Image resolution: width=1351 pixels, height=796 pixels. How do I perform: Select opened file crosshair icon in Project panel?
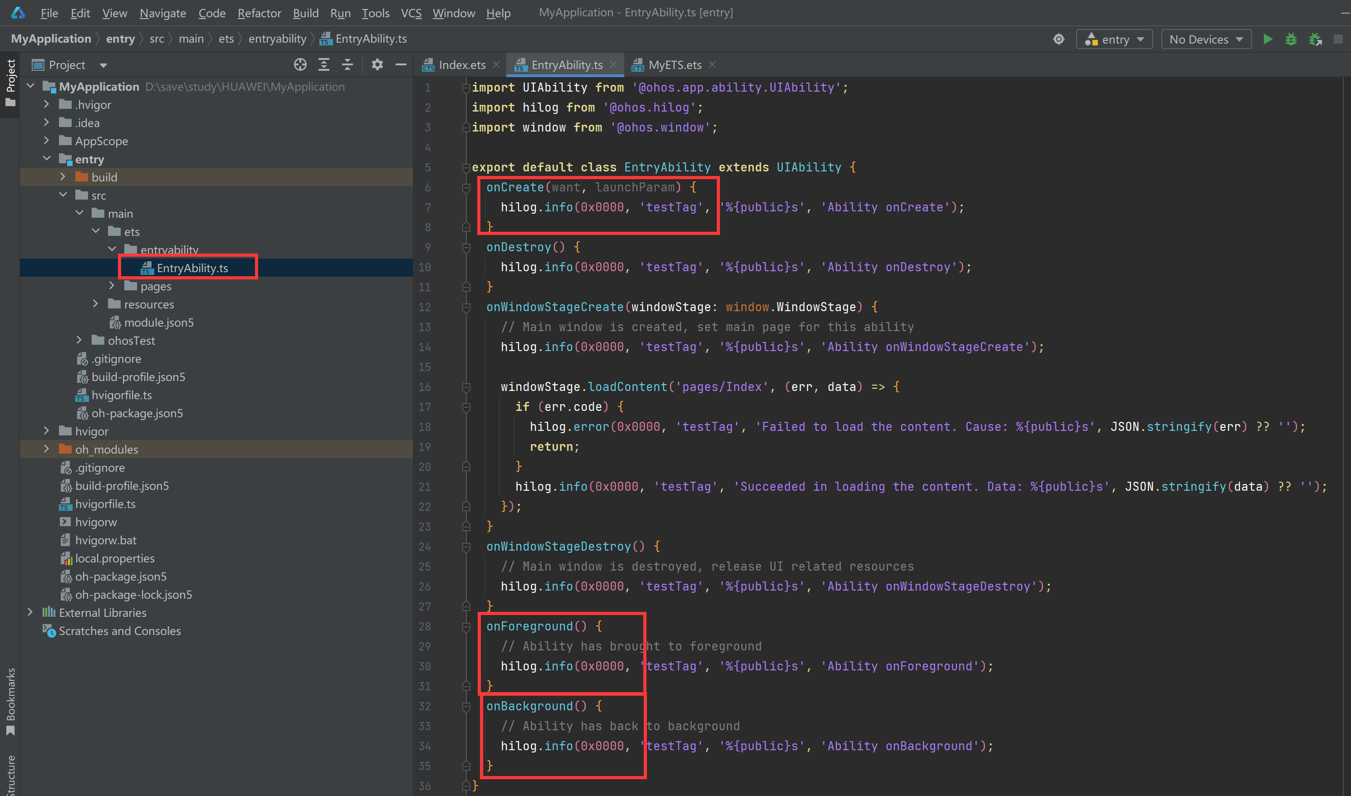300,65
